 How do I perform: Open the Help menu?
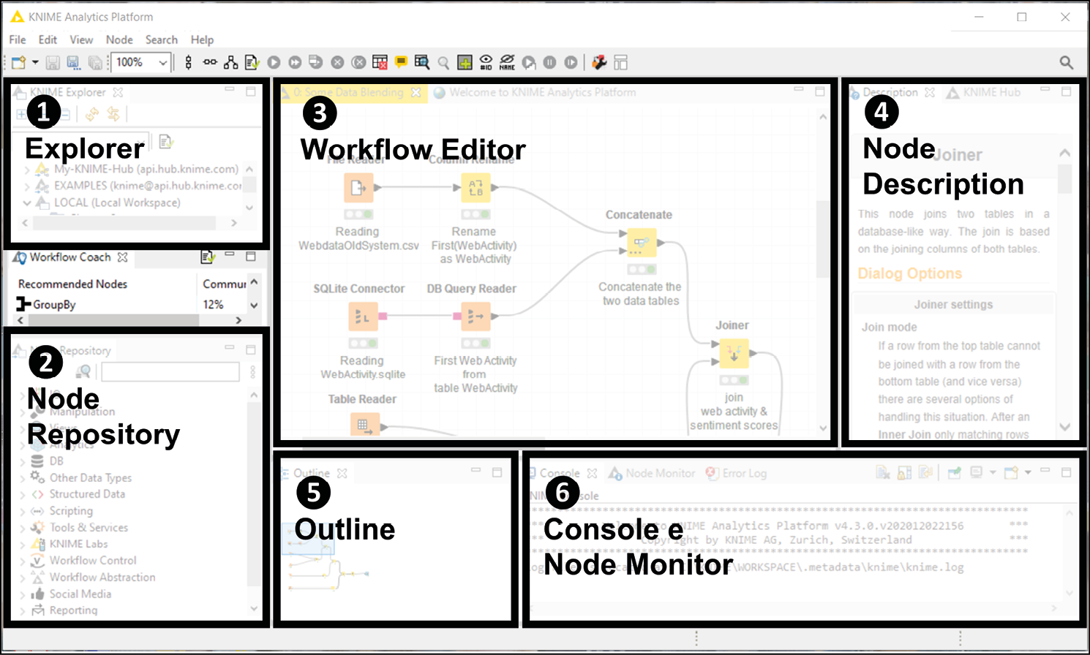coord(202,39)
